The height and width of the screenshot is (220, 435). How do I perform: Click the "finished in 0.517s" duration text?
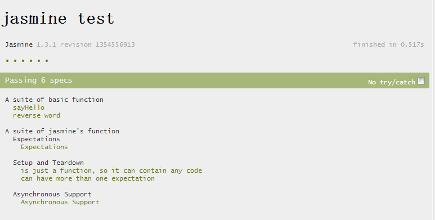tap(388, 44)
